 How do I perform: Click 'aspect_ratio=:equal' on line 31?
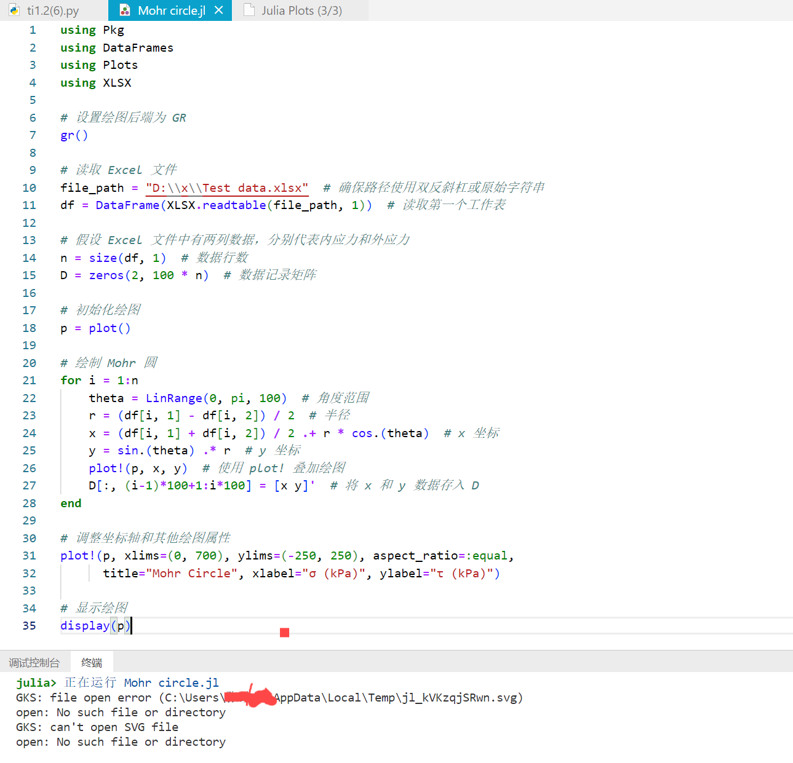[440, 556]
